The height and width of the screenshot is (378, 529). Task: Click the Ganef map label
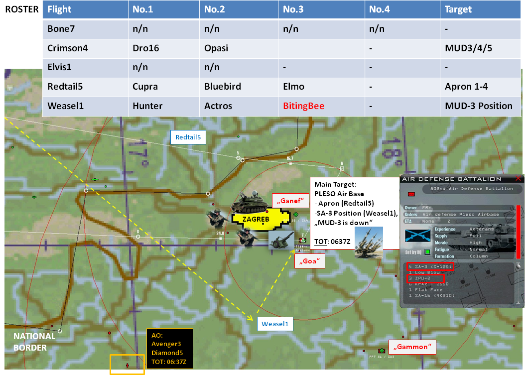(x=290, y=201)
